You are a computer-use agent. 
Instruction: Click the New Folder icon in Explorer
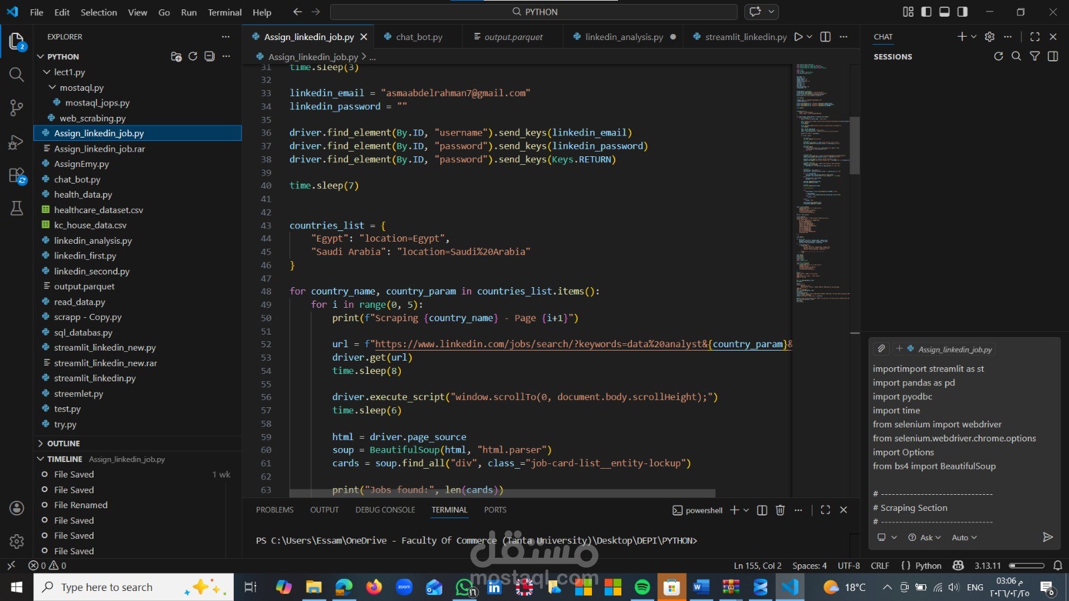(x=176, y=57)
